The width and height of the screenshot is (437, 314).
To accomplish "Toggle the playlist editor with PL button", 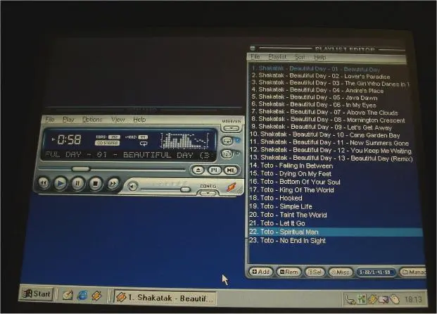I will point(215,170).
